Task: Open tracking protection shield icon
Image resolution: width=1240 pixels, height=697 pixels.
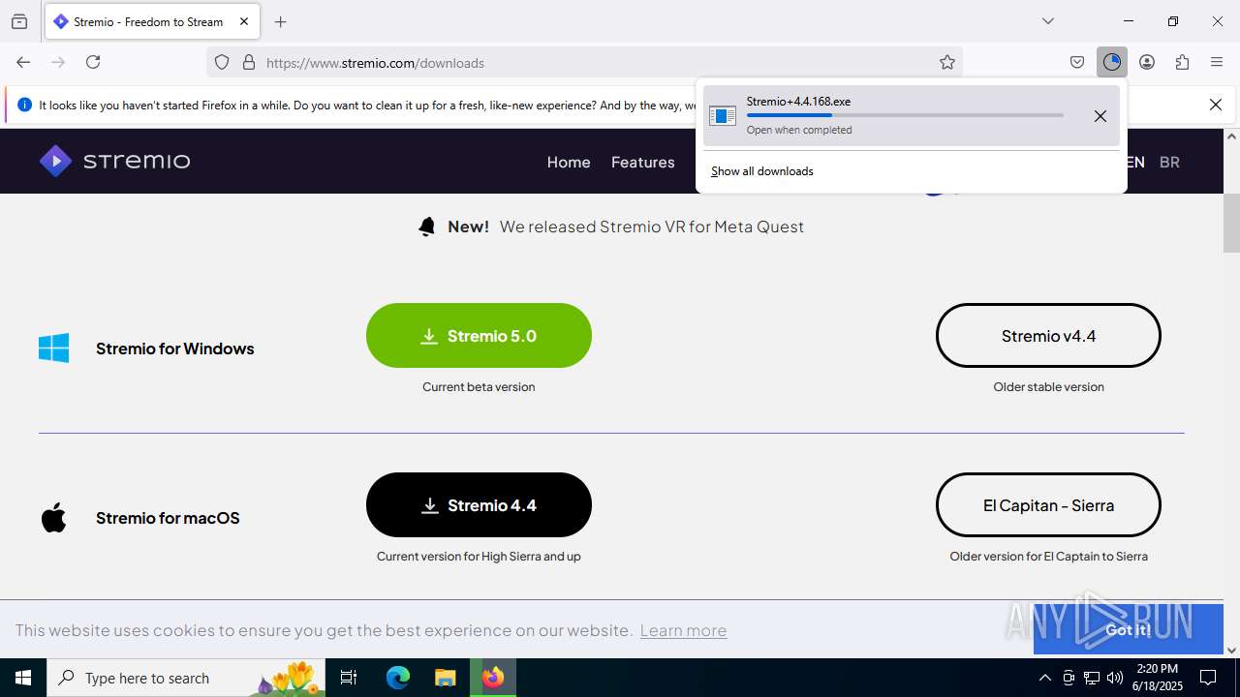Action: tap(222, 62)
